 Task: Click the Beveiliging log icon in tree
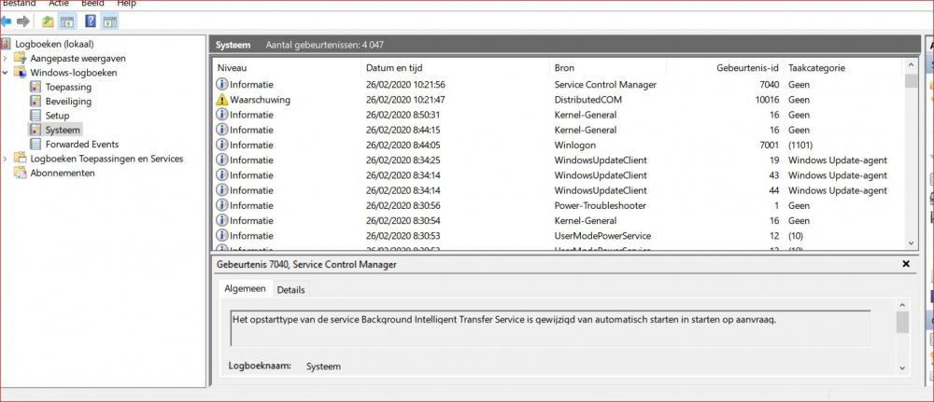pyautogui.click(x=35, y=101)
